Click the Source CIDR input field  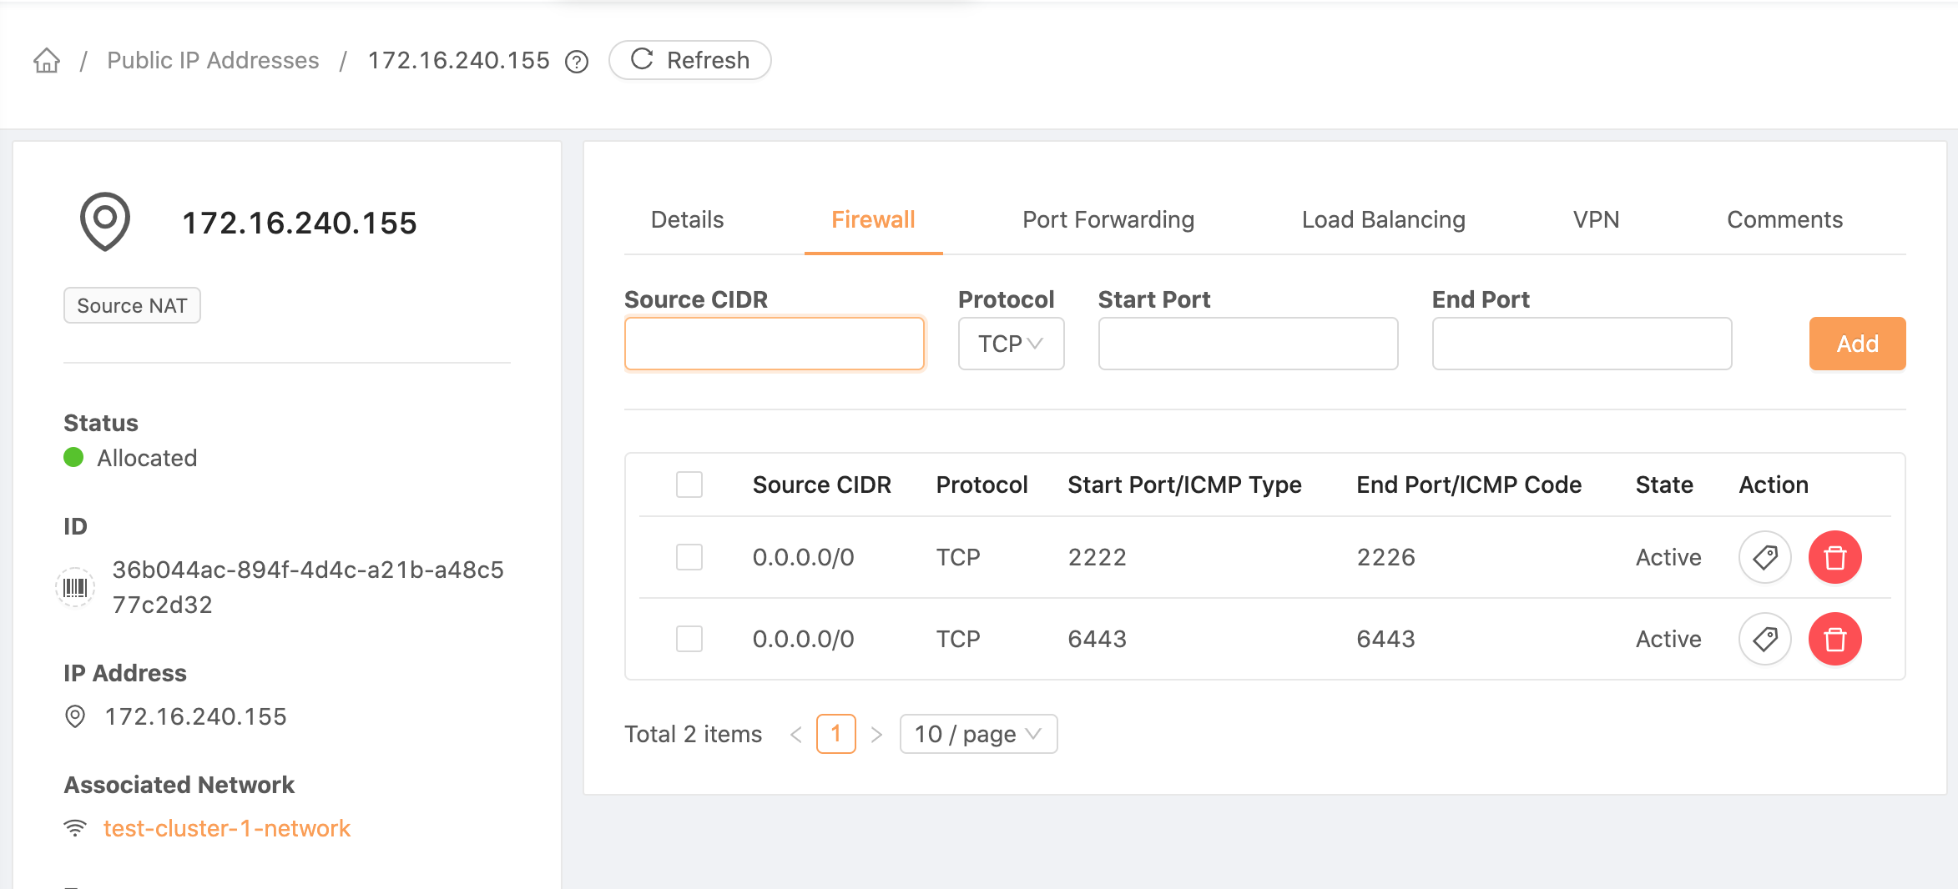(774, 344)
